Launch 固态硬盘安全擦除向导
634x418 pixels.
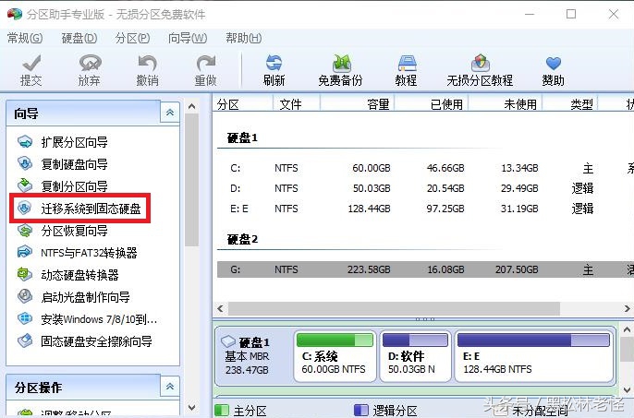[x=85, y=341]
